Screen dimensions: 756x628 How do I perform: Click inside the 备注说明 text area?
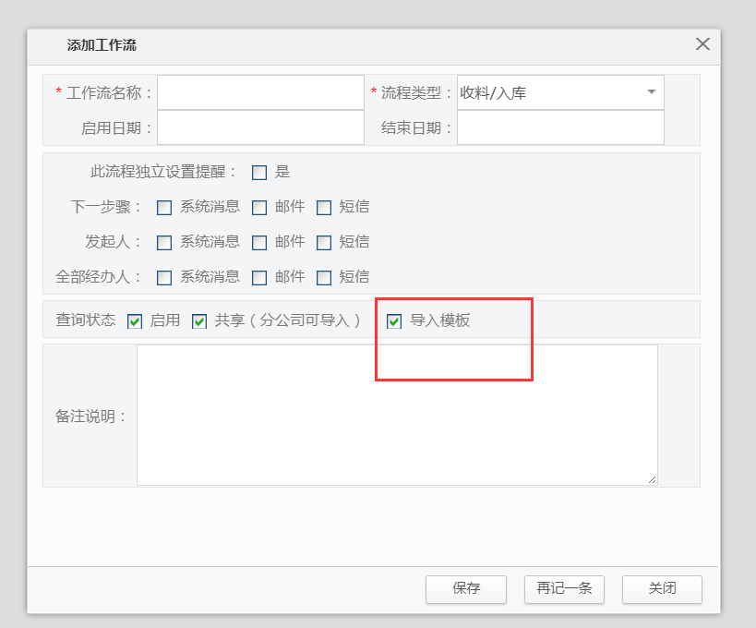tap(397, 415)
